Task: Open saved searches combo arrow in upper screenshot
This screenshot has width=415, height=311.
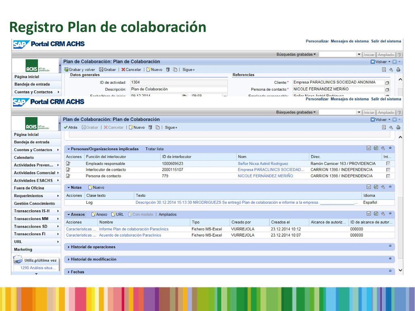Action: (359, 55)
